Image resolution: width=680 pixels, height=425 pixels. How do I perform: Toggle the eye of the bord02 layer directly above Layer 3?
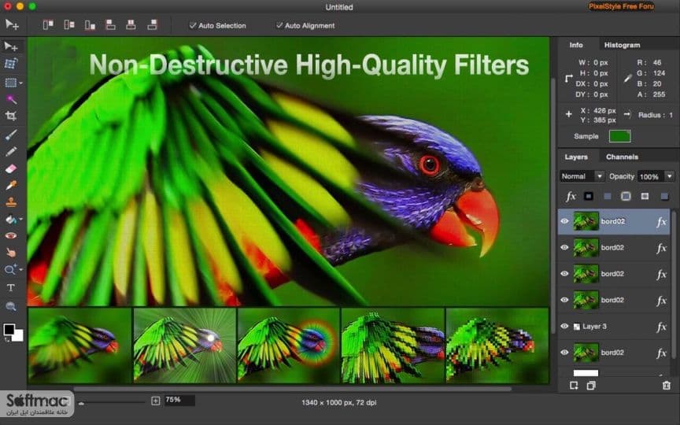point(564,300)
